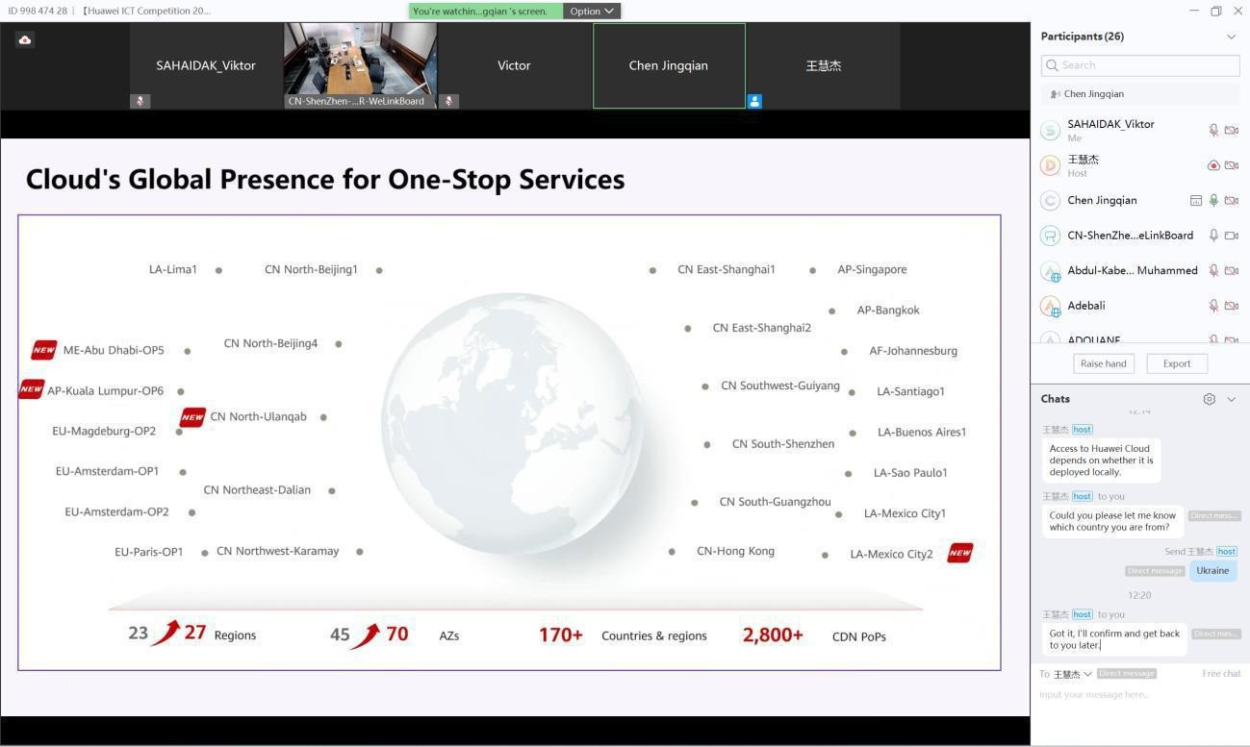Click the recording icon next to 王慧杰 host
The image size is (1250, 747).
click(1213, 165)
